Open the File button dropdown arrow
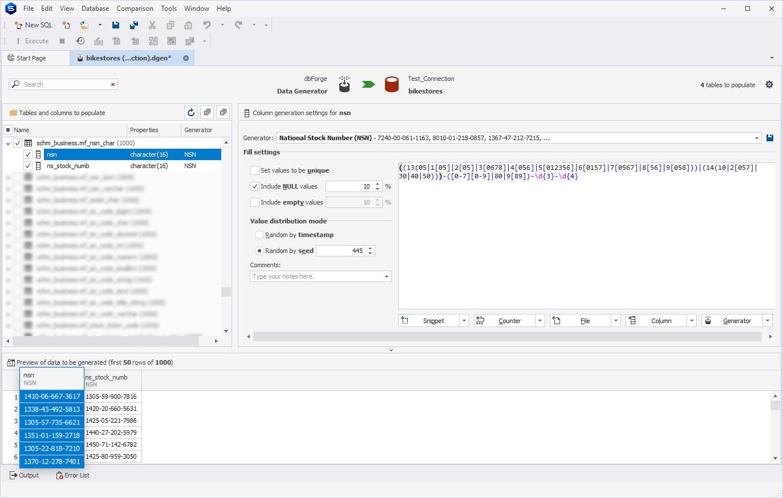Viewport: 783px width, 498px height. 615,321
